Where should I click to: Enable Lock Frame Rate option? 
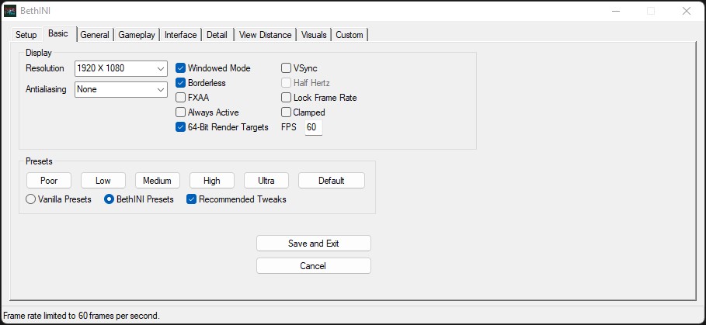[287, 98]
